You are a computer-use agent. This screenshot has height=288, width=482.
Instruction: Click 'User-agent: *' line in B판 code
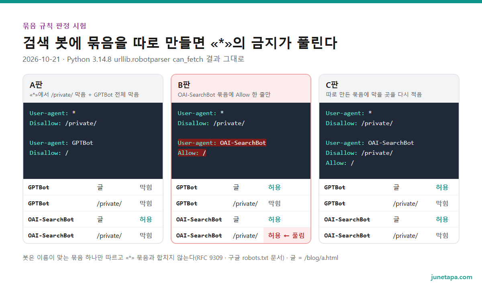click(201, 113)
